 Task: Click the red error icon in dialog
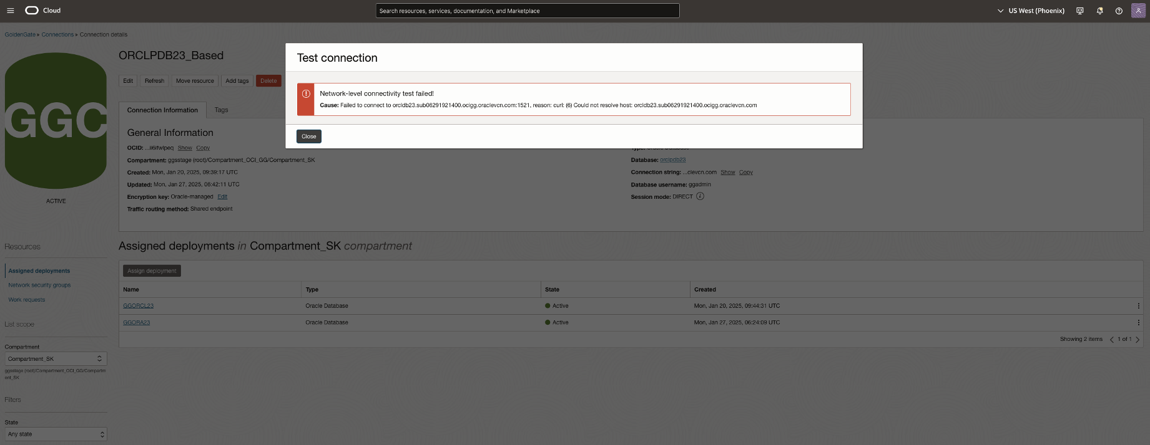[x=306, y=94]
